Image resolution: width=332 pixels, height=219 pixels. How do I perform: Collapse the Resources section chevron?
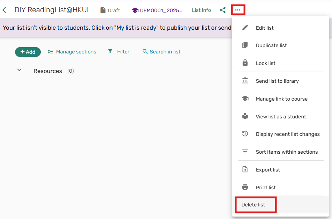click(20, 70)
